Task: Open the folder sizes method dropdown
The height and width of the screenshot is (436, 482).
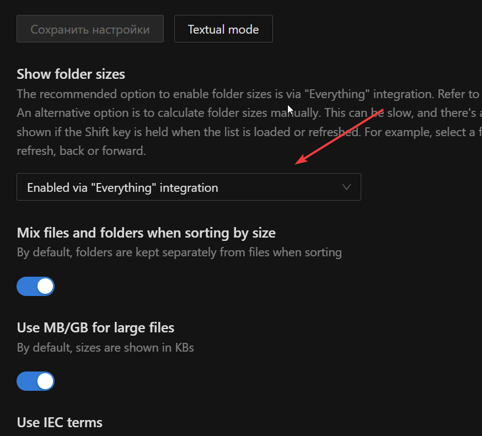Action: coord(189,187)
